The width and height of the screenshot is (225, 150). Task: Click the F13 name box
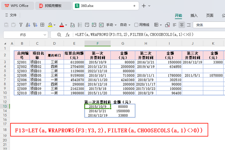[x=23, y=35]
